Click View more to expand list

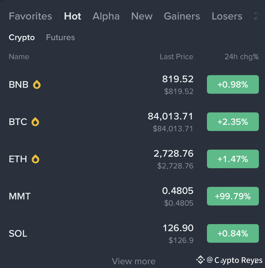[133, 261]
